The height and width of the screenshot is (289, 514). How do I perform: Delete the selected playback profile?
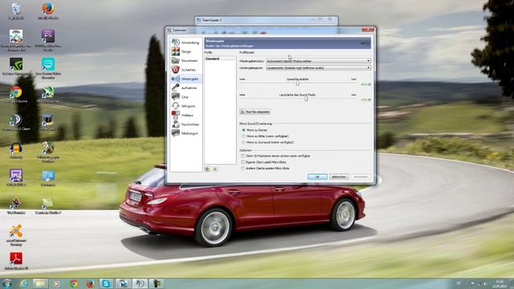click(x=214, y=169)
